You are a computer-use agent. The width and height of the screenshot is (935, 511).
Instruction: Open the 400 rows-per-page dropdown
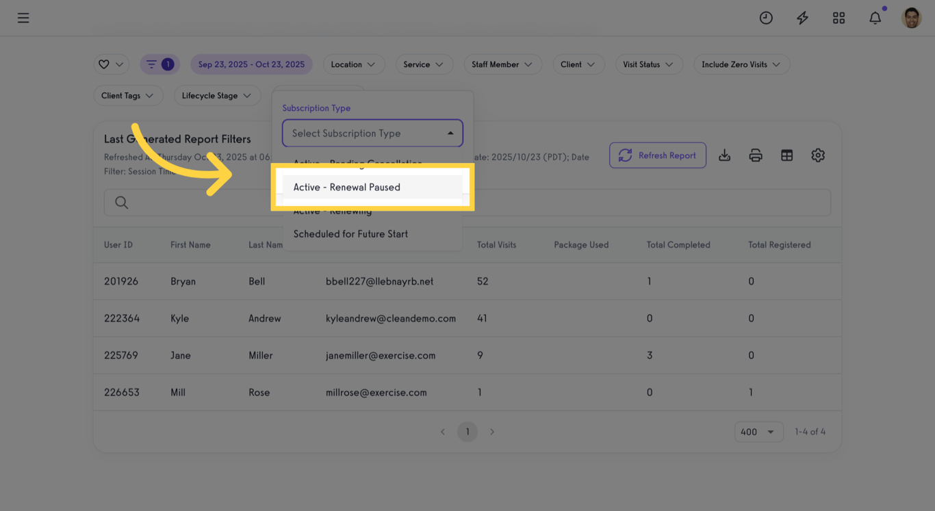(x=758, y=432)
